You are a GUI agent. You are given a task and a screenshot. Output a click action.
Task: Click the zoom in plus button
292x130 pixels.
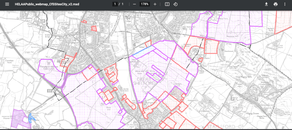155,4
